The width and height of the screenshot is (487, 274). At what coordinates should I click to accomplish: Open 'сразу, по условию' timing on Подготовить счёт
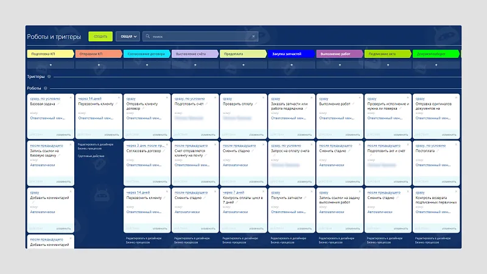189,99
